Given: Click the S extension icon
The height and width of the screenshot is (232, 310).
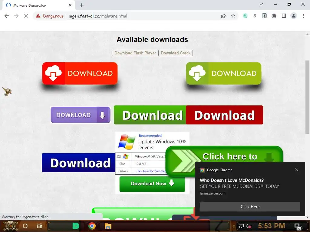Looking at the screenshot, I should pos(255,16).
